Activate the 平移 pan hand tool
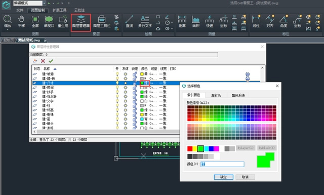 click(21, 22)
